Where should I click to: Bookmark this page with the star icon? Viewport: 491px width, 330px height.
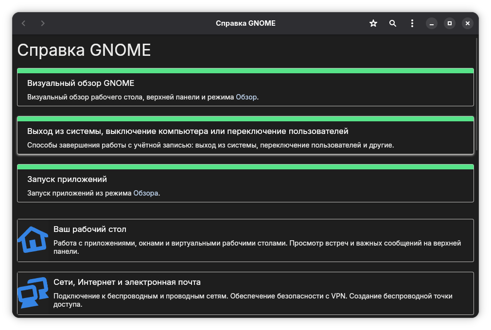tap(373, 23)
